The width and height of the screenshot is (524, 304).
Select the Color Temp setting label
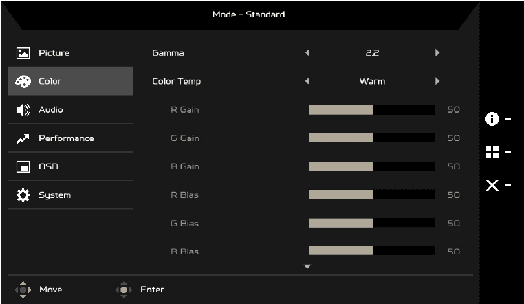click(x=176, y=81)
